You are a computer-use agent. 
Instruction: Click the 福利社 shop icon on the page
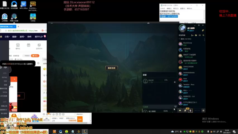point(18,46)
